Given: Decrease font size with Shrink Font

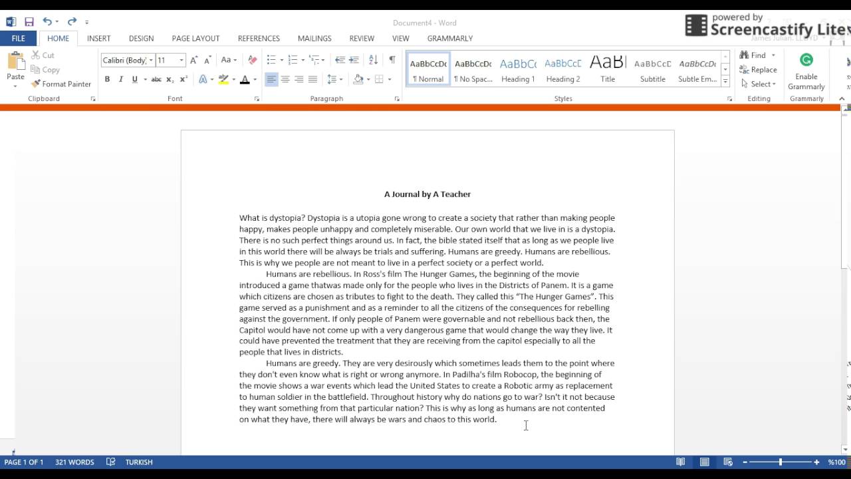Looking at the screenshot, I should tap(207, 60).
